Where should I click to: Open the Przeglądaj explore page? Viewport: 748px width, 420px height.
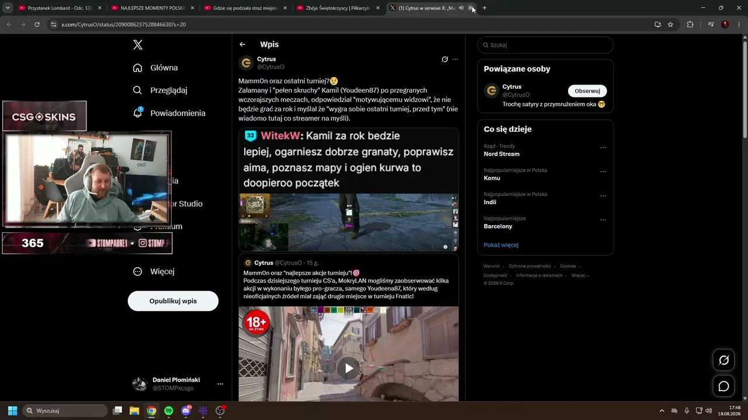160,90
